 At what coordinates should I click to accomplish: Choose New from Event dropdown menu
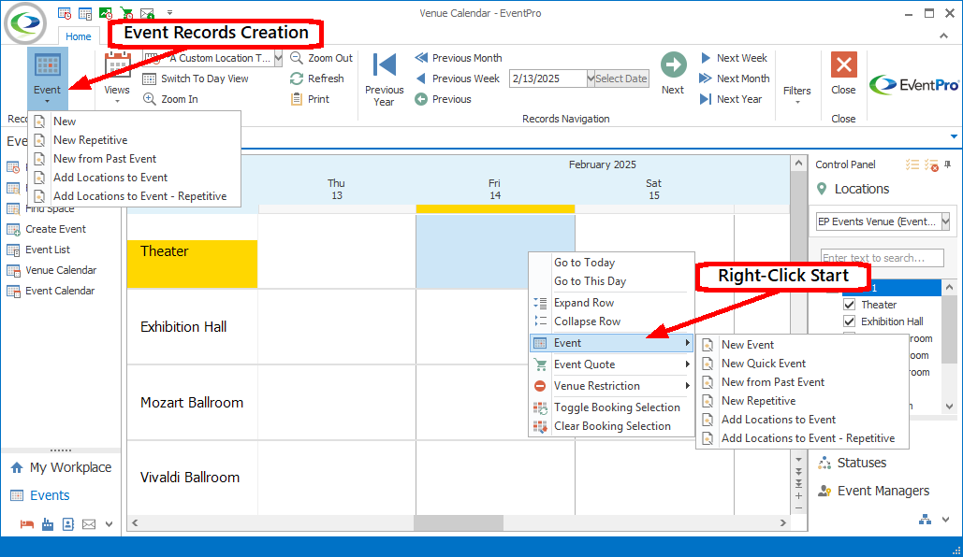(x=134, y=121)
